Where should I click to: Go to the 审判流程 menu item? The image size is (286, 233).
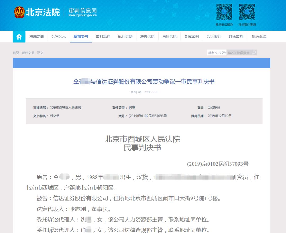[x=103, y=37]
